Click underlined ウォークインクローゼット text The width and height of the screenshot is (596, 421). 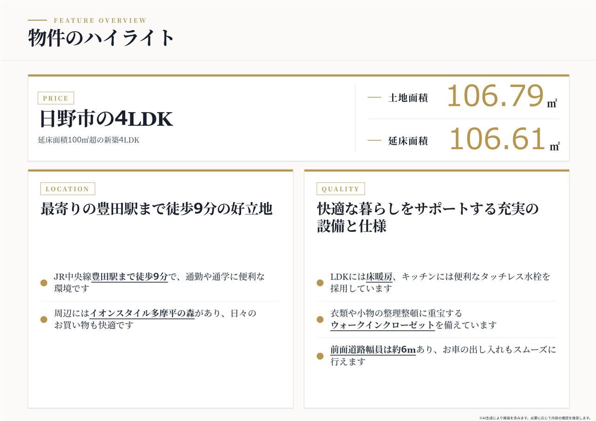383,325
